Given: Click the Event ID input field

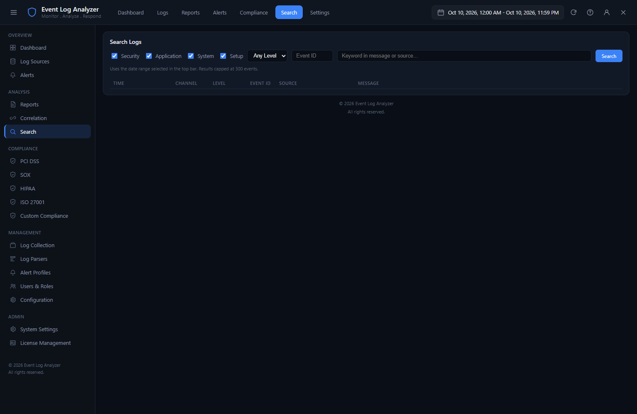Looking at the screenshot, I should [312, 56].
